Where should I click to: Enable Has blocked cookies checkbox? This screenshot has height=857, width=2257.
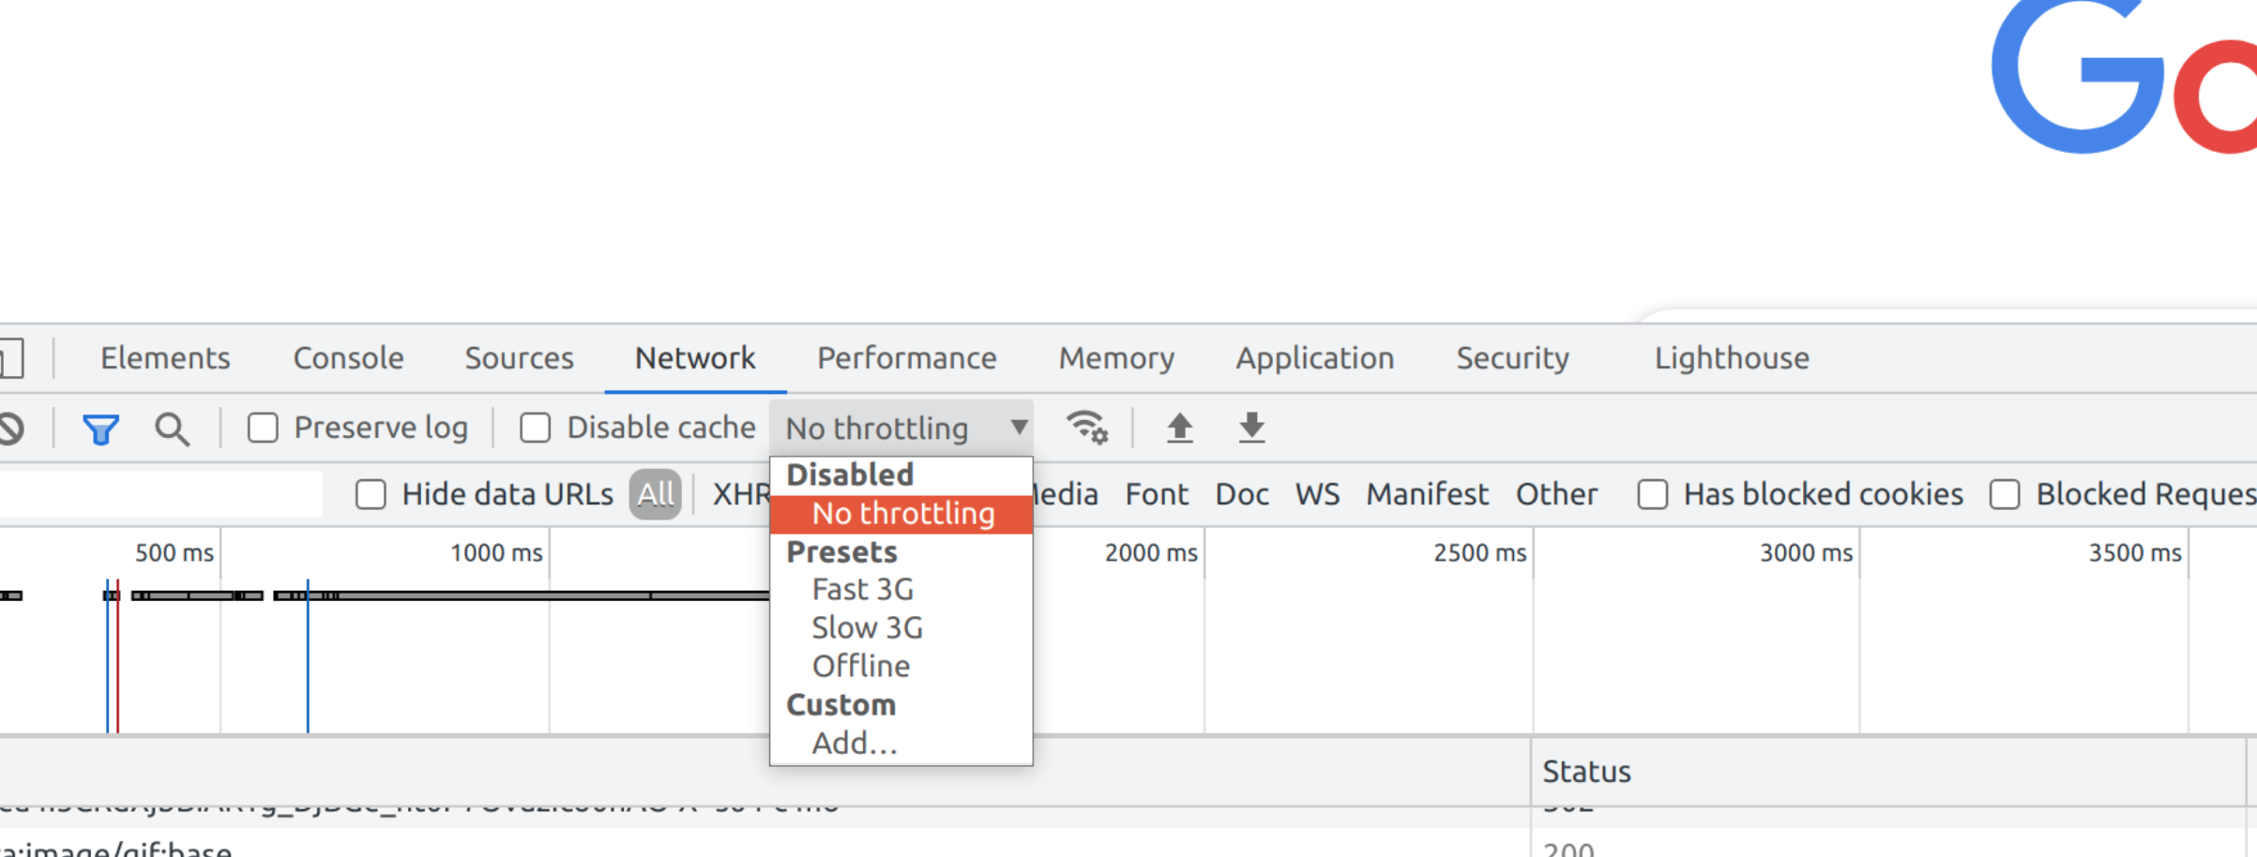[1652, 494]
